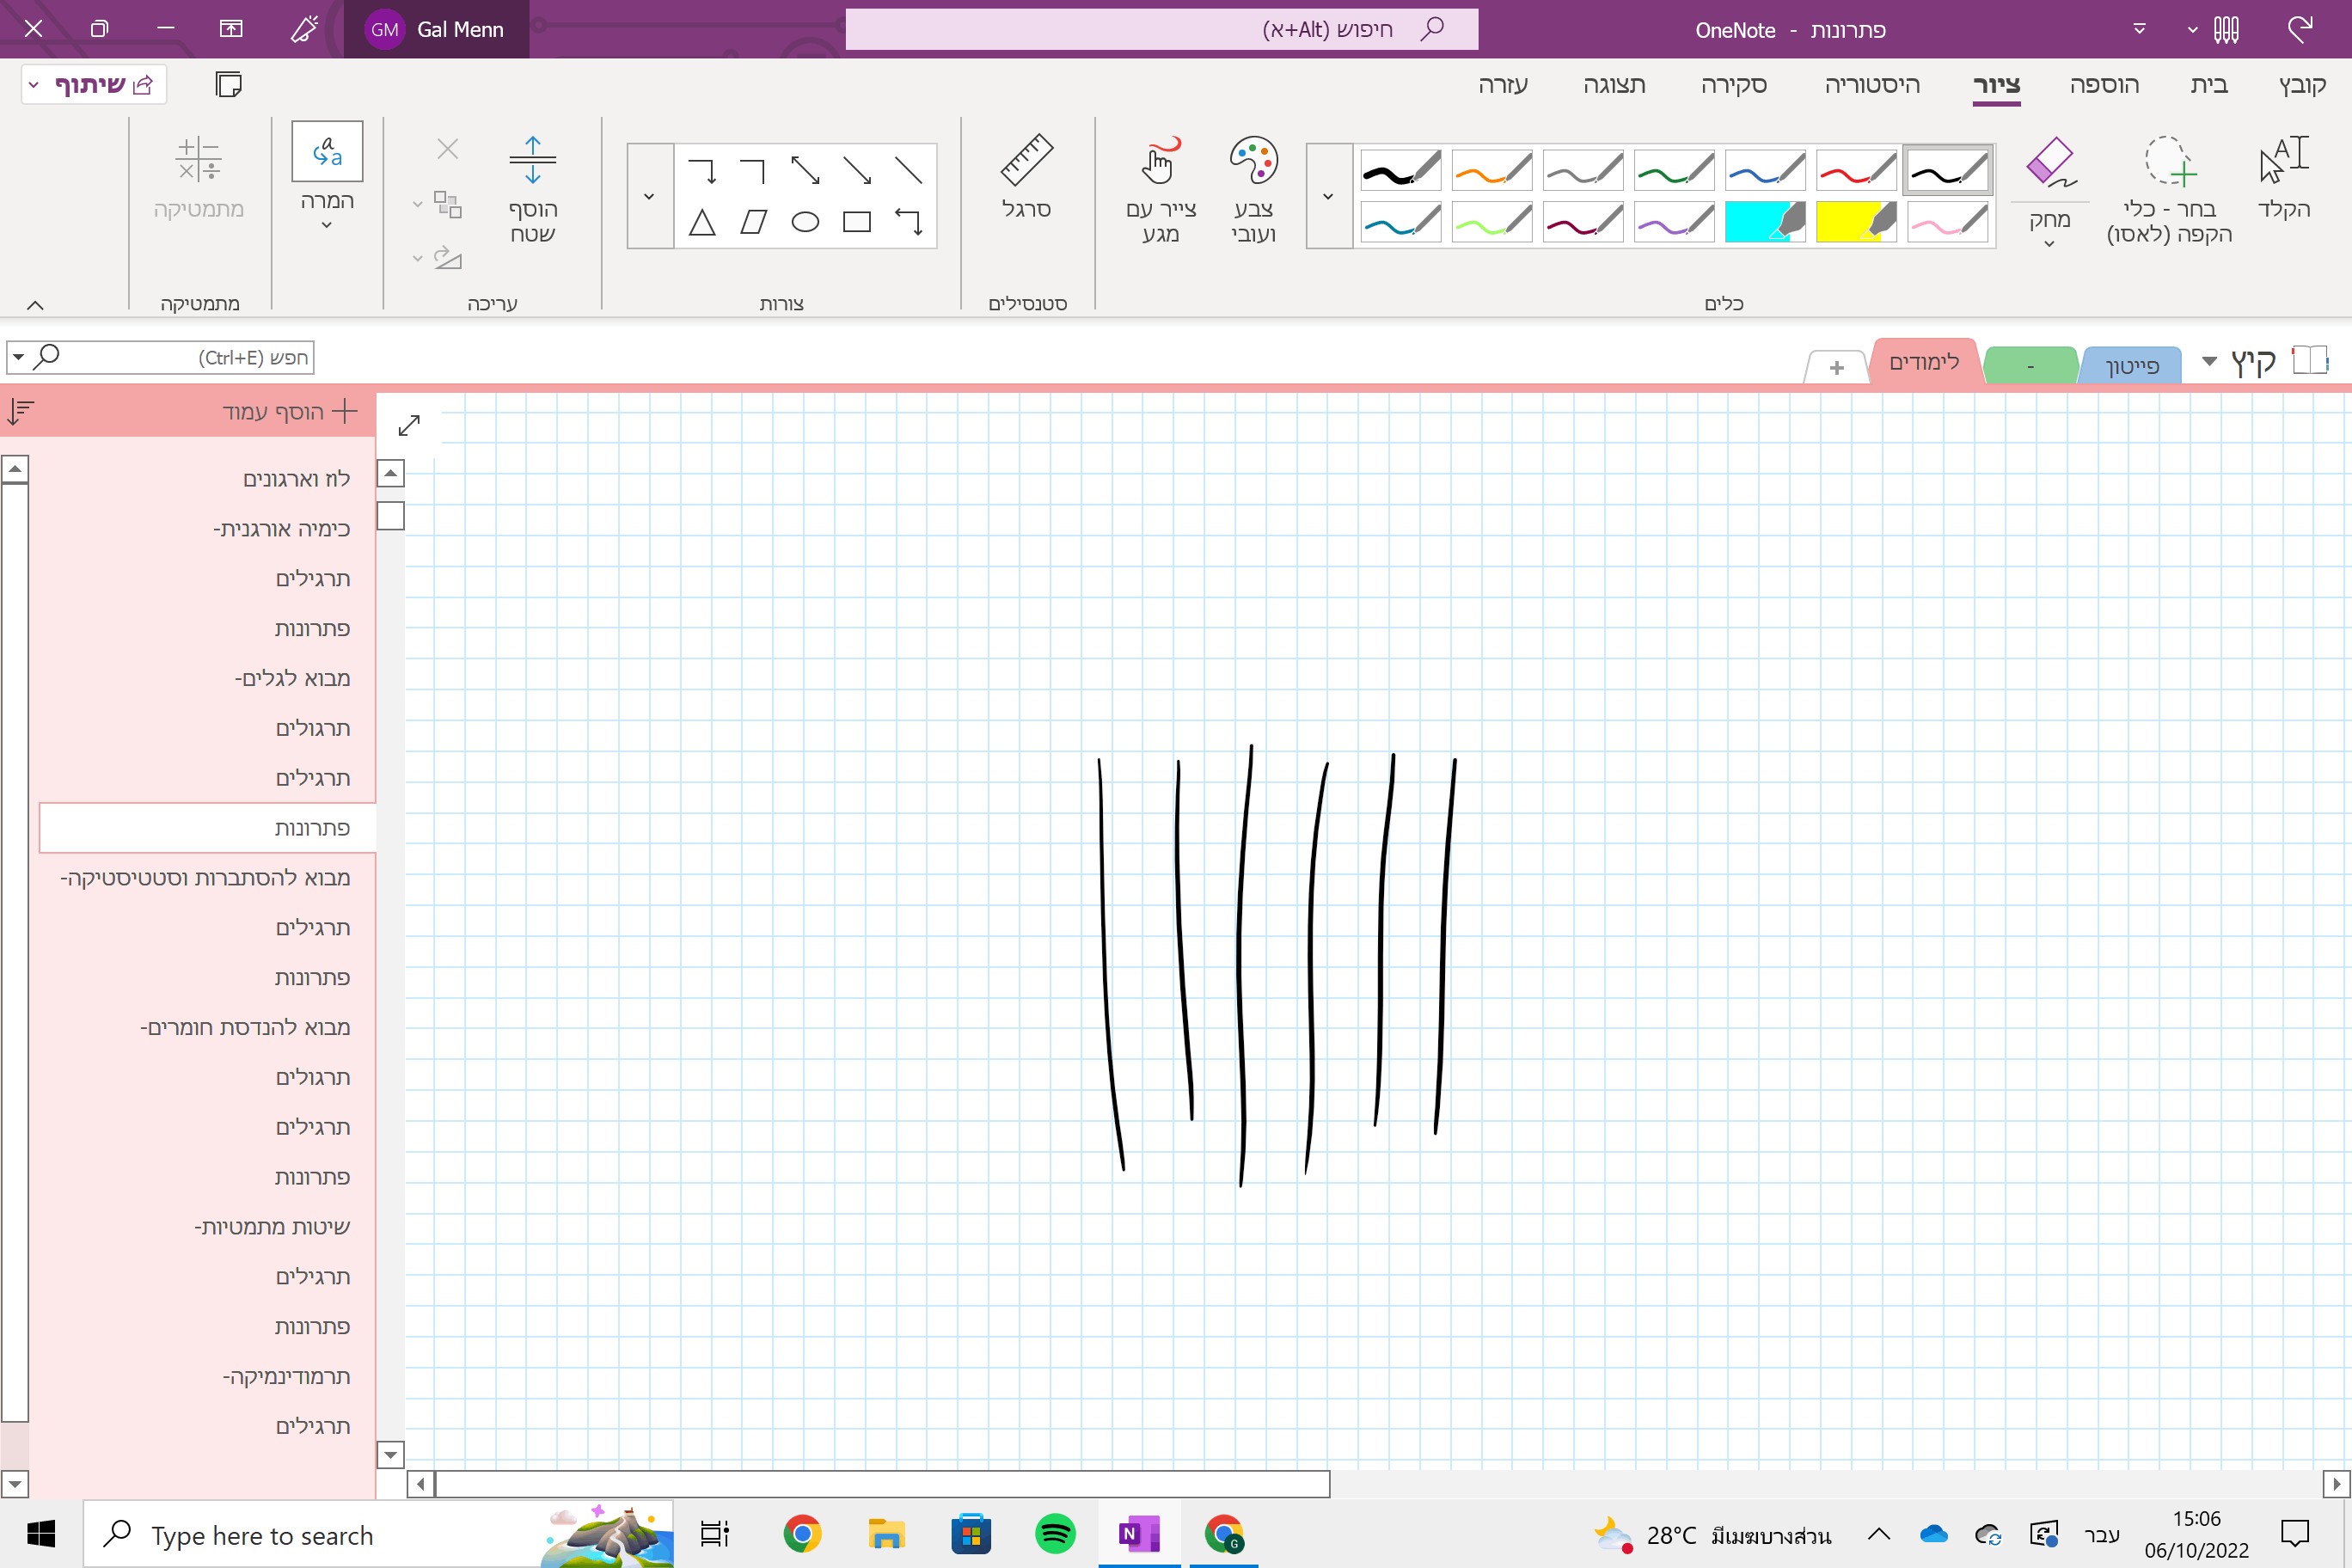Switch to the History (היסטוריה) tab
The image size is (2352, 1568).
(x=1872, y=85)
